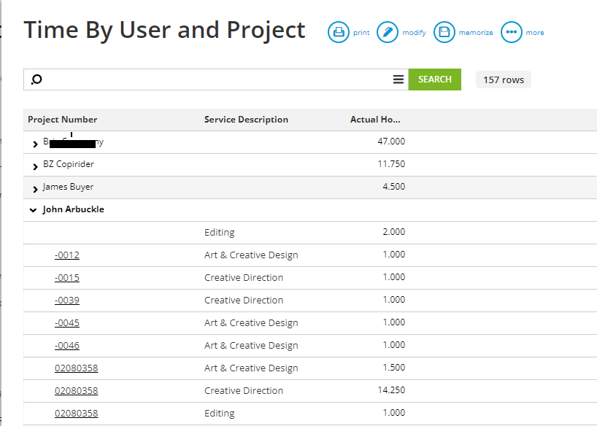Click 'Creative Direction' in the 14.250 hours row

pyautogui.click(x=244, y=390)
